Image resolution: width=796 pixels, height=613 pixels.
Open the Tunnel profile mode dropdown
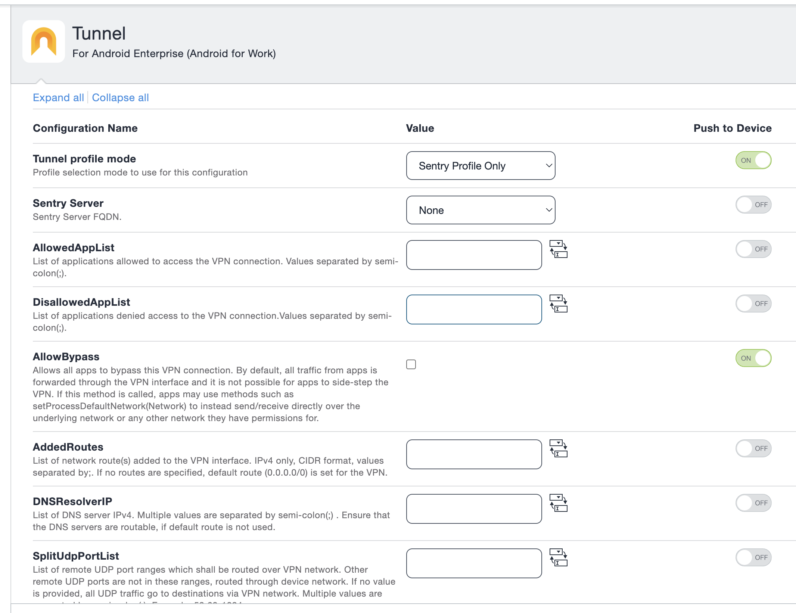(x=481, y=165)
